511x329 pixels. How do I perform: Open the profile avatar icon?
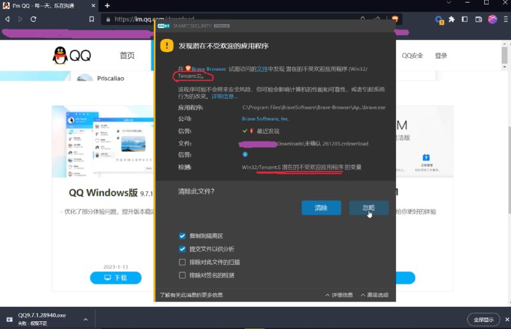[x=492, y=19]
